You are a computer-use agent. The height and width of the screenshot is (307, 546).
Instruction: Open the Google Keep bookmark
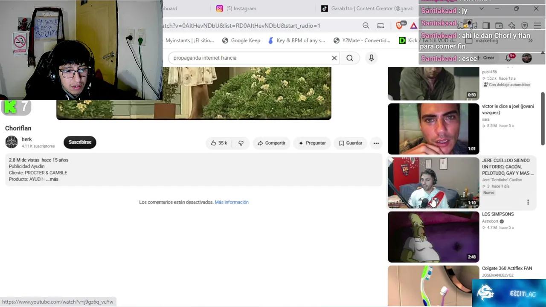(x=241, y=41)
